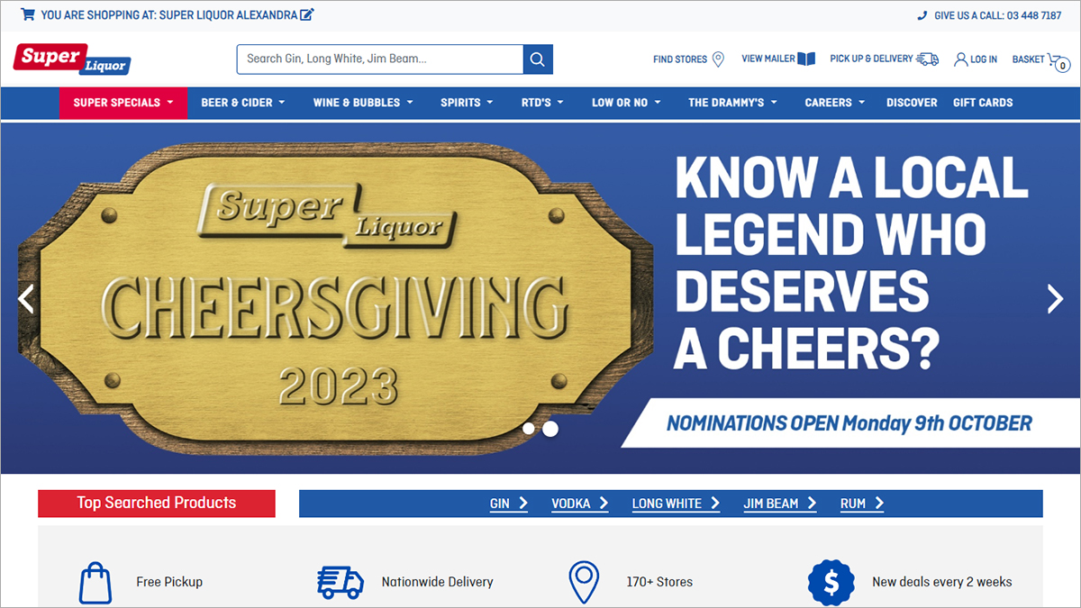Focus the product search input field
1081x608 pixels.
(380, 59)
